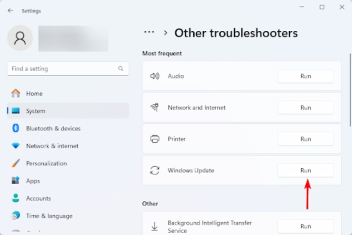Click the Network & internet Wi-Fi icon

click(16, 146)
